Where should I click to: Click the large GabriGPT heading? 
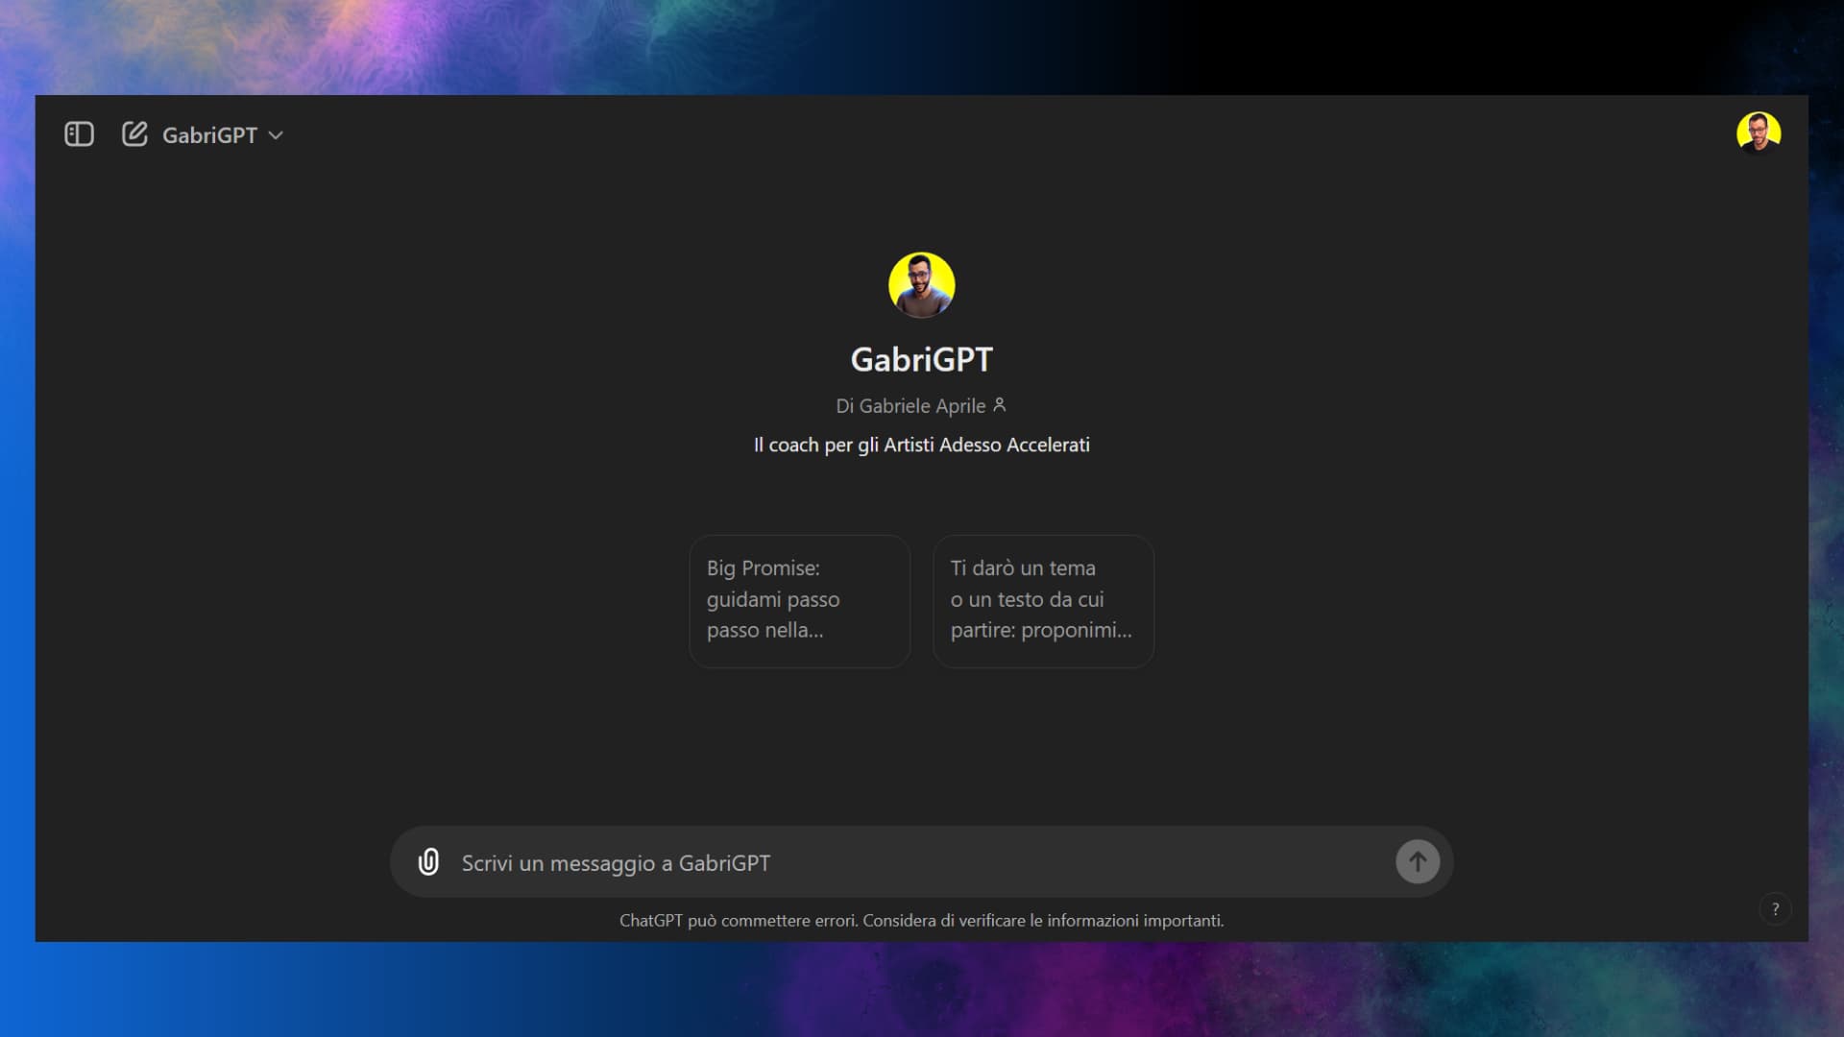click(921, 360)
